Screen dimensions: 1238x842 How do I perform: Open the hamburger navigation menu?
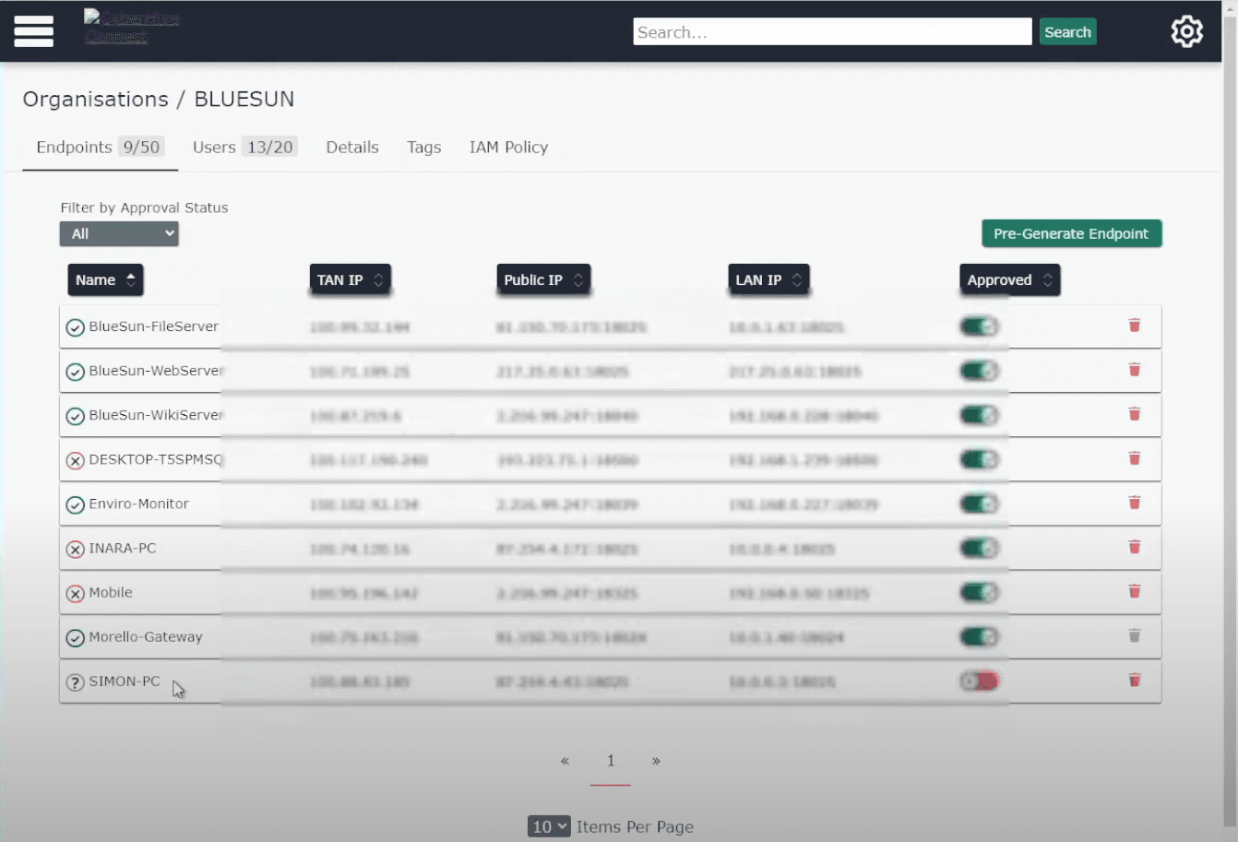pyautogui.click(x=33, y=31)
